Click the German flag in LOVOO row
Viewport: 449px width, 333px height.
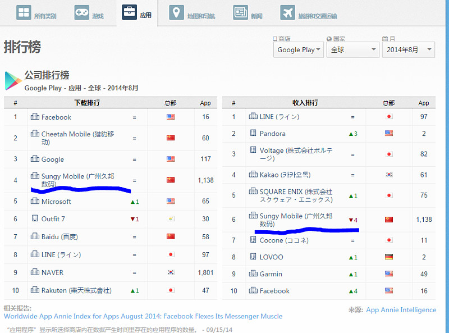coord(389,257)
